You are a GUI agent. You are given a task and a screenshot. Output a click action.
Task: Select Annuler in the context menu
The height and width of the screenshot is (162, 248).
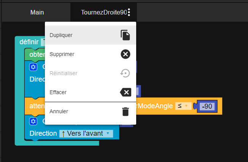(59, 111)
